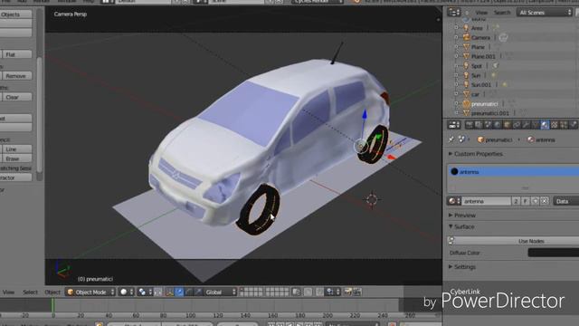Open the Texture properties tab

point(555,125)
